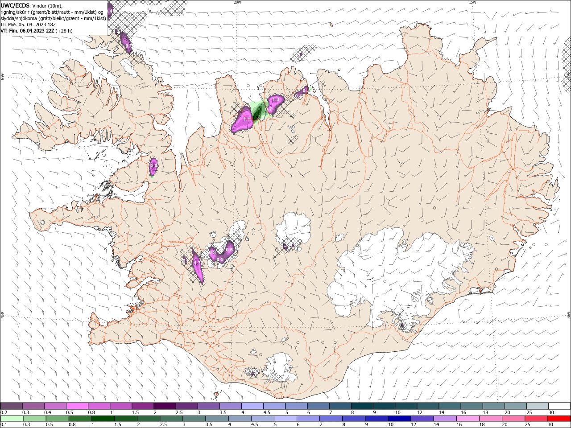The height and width of the screenshot is (428, 571).
Task: Select the pale green 0.1 rain legend swatch
Action: point(12,419)
